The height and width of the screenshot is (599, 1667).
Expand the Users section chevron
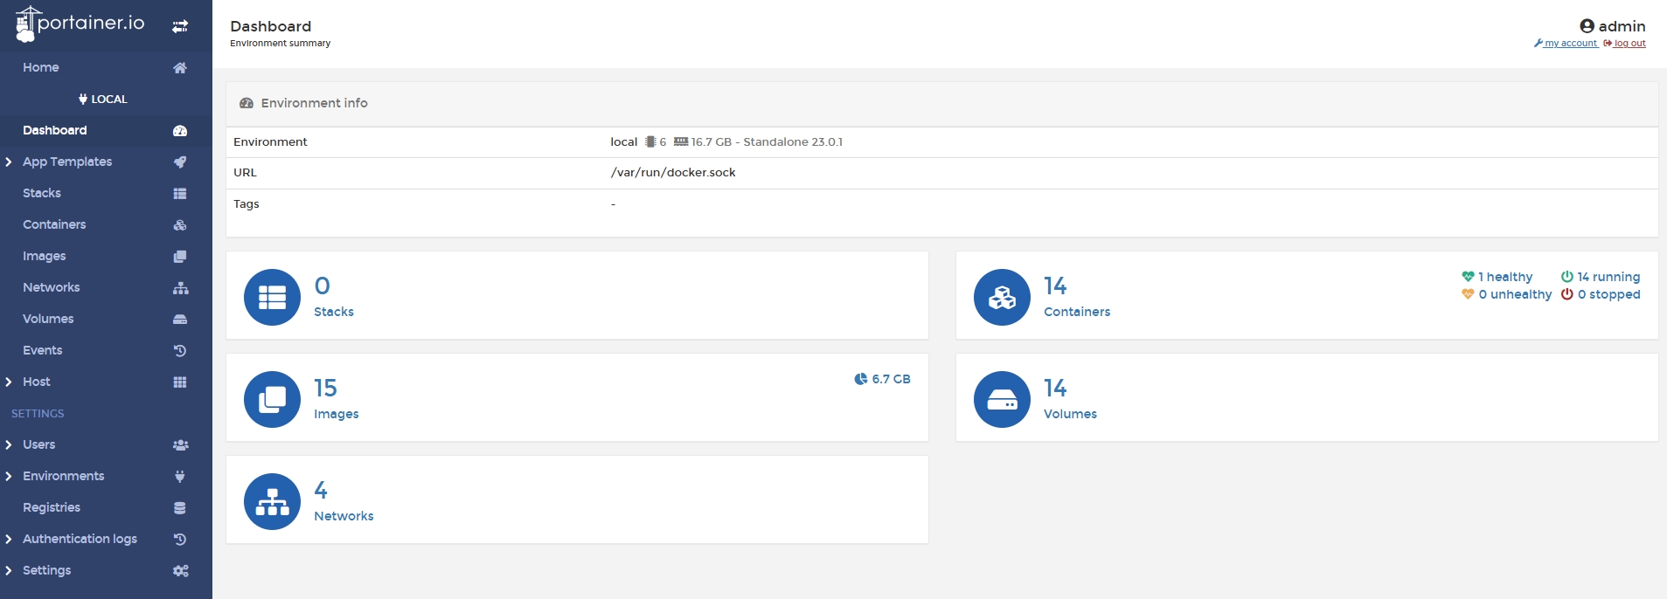(9, 445)
